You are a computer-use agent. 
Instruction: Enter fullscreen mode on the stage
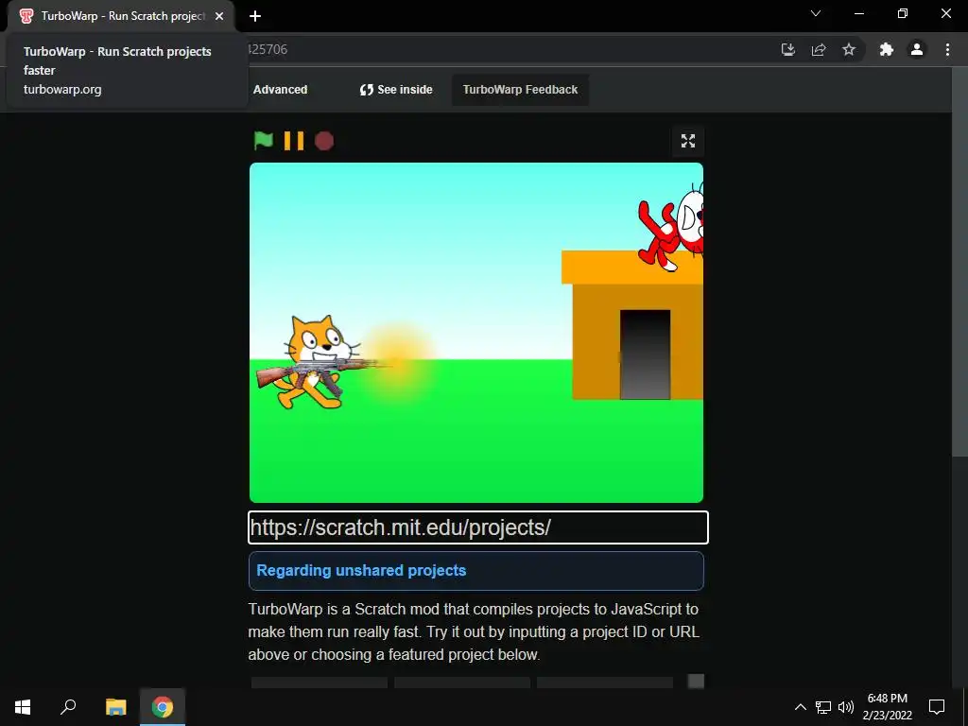(688, 141)
